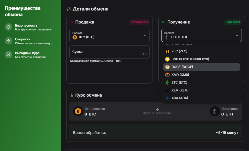Screen dimensions: 249x151
Task: Click the lightning bolt speed icon
Action: click(9, 41)
